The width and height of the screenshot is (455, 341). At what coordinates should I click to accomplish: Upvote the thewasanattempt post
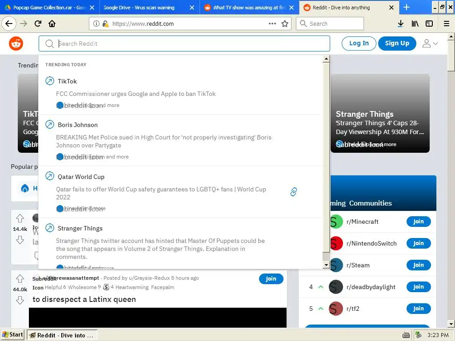tap(20, 279)
